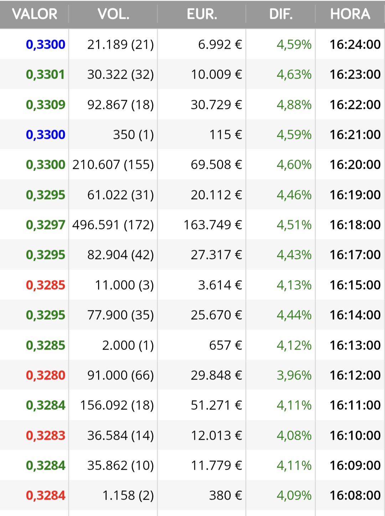
Task: Click time 16:19:00
Action: coord(355,195)
